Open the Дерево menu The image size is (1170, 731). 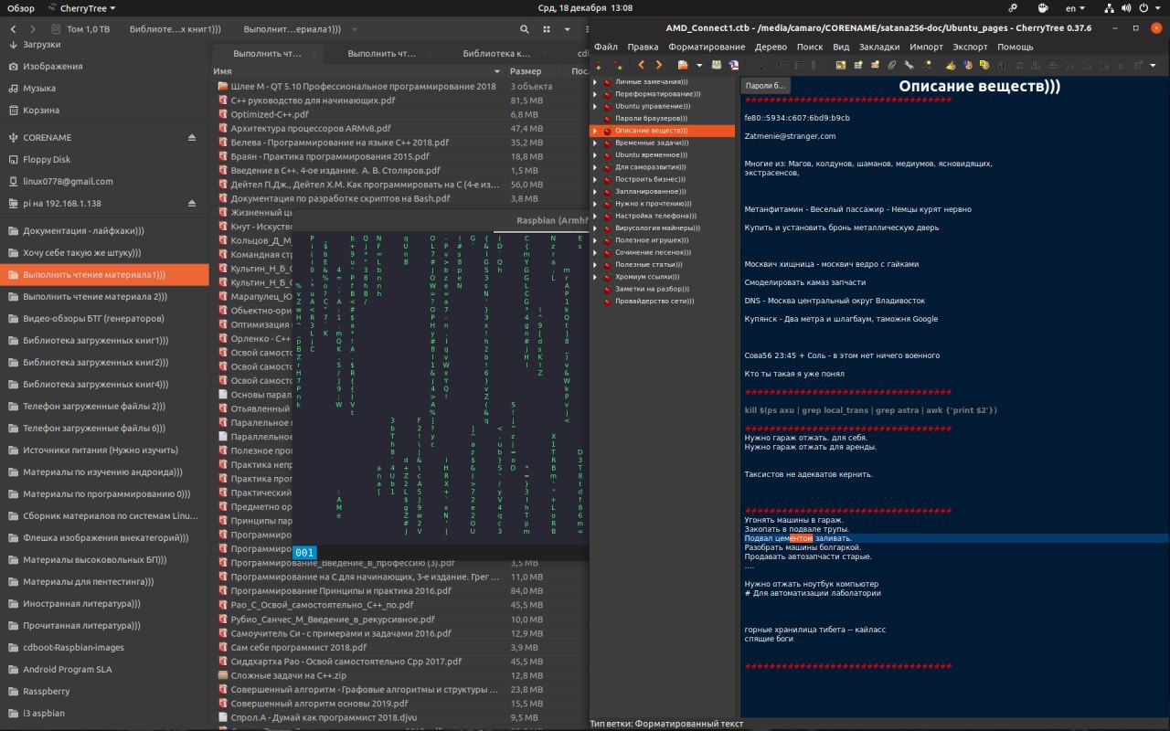pos(771,47)
